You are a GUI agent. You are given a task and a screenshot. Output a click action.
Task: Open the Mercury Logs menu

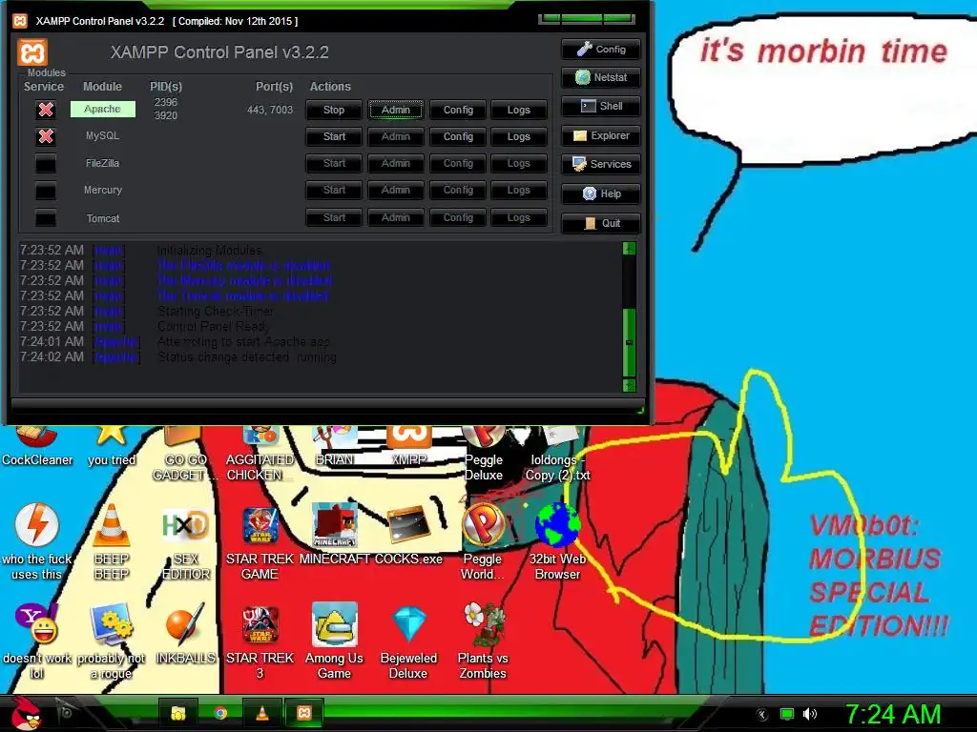point(518,190)
